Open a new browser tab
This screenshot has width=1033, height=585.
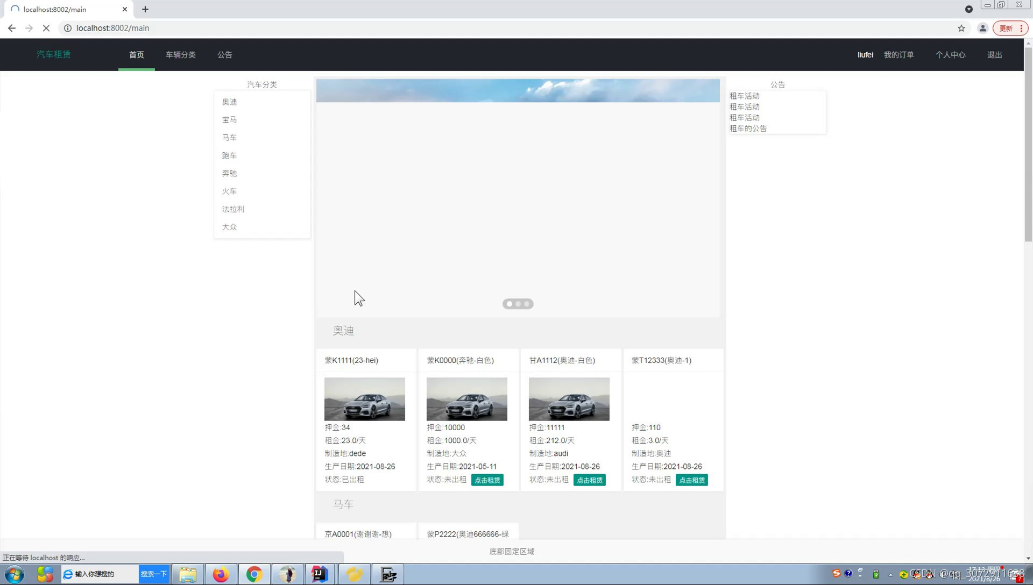(x=145, y=9)
